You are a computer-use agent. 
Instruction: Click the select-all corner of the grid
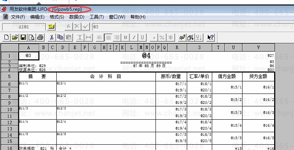pyautogui.click(x=10, y=48)
